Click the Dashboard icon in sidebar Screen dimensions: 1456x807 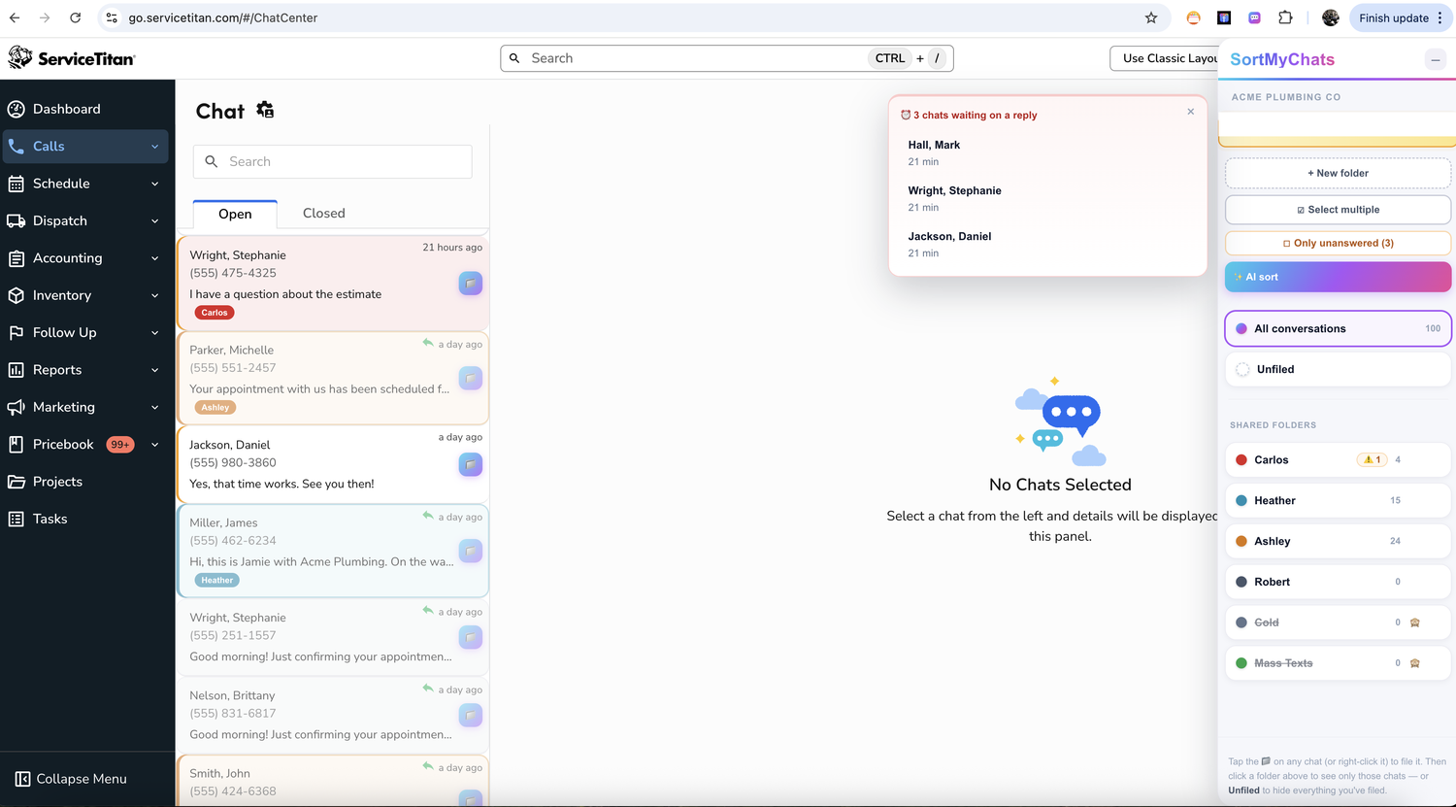[x=16, y=109]
